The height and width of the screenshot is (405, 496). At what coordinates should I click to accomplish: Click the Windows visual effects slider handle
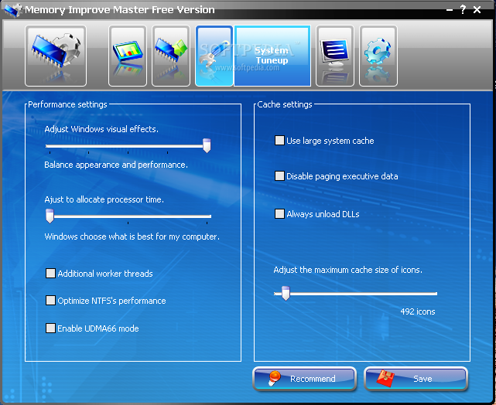pos(207,145)
